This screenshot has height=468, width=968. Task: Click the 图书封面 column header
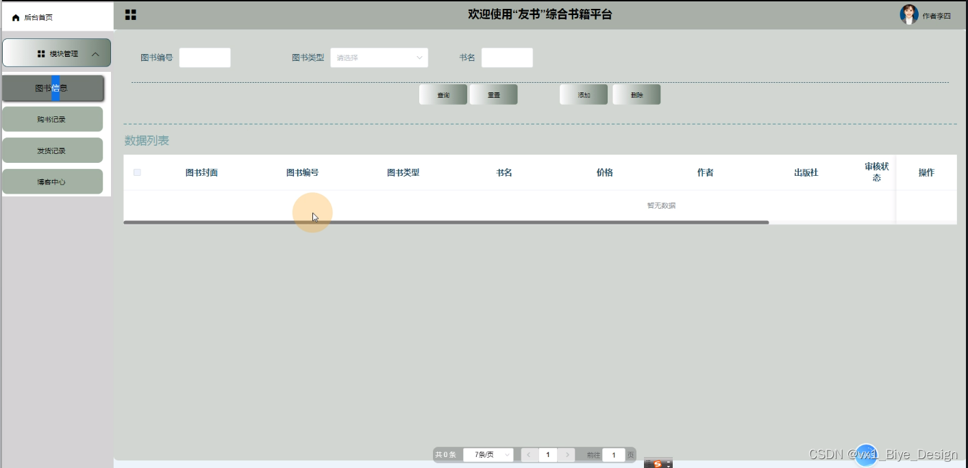[x=201, y=172]
